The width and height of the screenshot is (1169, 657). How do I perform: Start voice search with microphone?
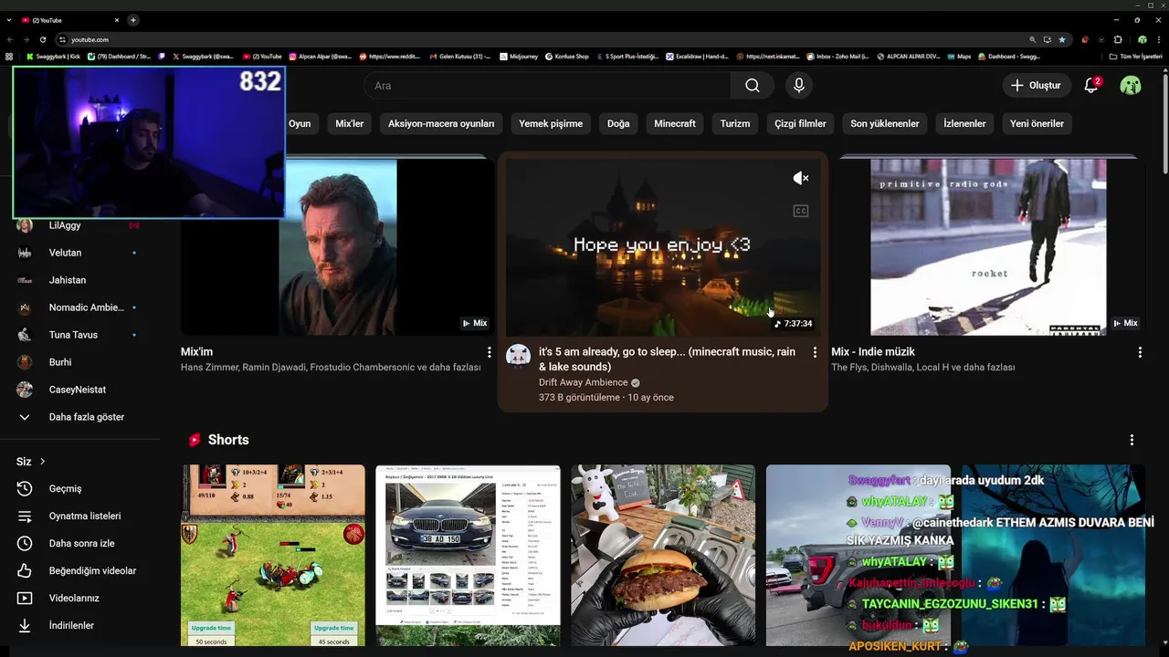click(799, 85)
